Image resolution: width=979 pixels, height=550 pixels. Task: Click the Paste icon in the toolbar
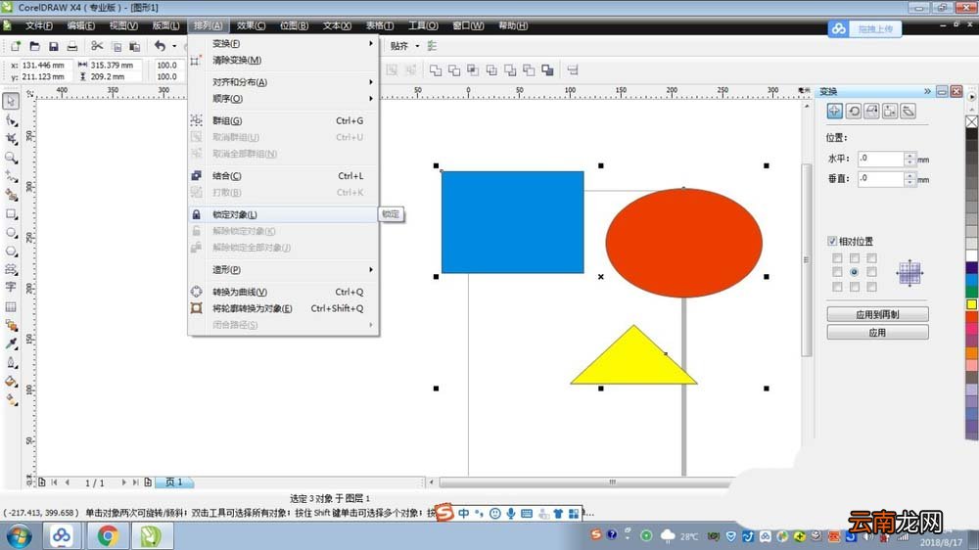click(134, 46)
